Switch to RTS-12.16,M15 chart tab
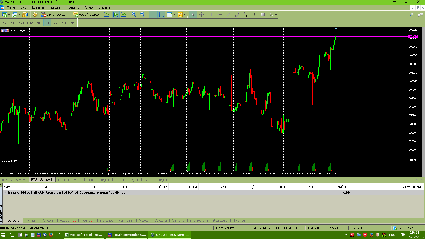The height and width of the screenshot is (240, 427). point(14,180)
